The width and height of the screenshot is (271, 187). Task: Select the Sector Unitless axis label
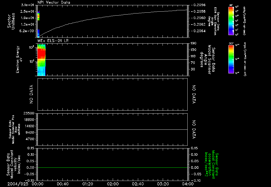(11, 21)
